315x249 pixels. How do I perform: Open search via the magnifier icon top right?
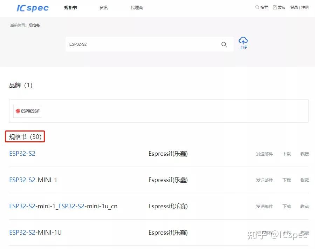[257, 7]
